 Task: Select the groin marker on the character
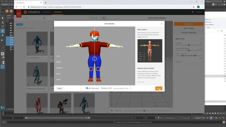tap(95, 59)
